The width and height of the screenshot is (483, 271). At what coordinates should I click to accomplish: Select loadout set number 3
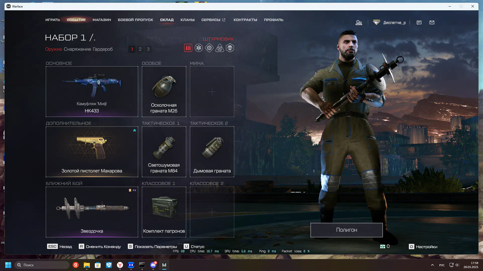[148, 49]
